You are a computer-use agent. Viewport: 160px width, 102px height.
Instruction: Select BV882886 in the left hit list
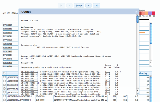click(x=7, y=29)
